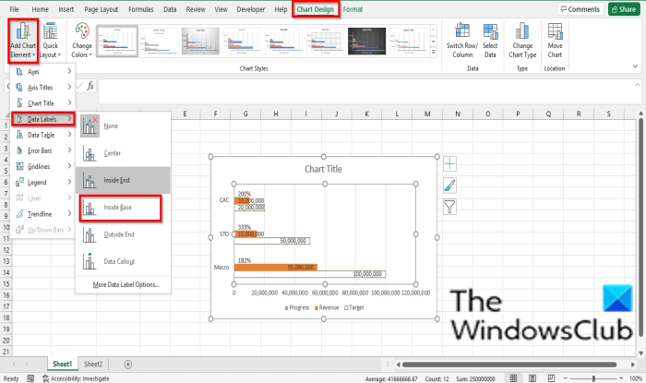The image size is (646, 383).
Task: Open the Chart Styles paintbrush button
Action: pyautogui.click(x=449, y=186)
